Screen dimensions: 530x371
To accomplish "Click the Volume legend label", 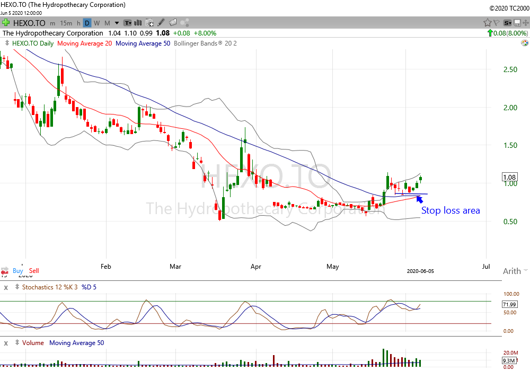I will tap(33, 343).
